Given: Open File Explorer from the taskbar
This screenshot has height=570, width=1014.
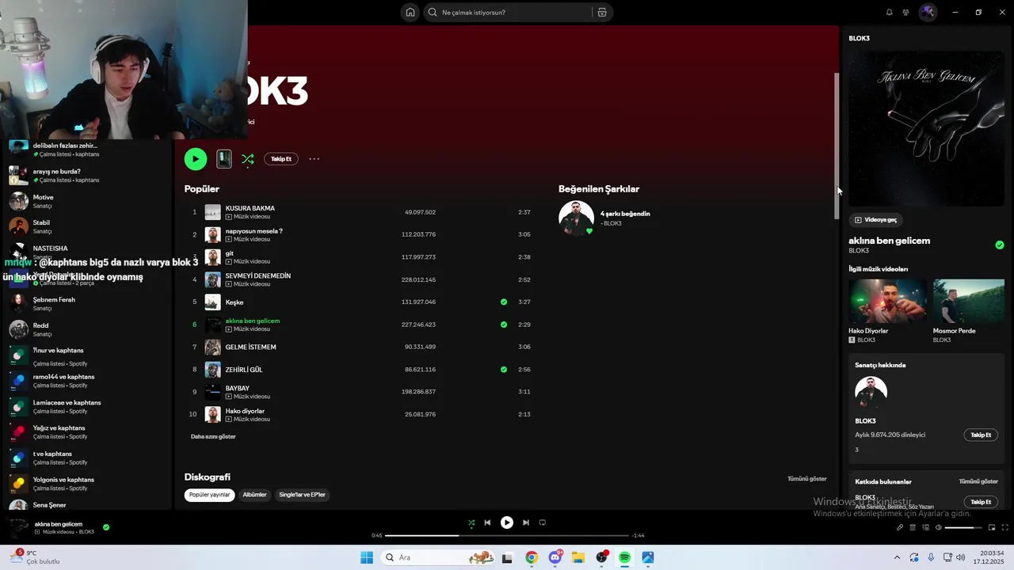Looking at the screenshot, I should [x=578, y=557].
